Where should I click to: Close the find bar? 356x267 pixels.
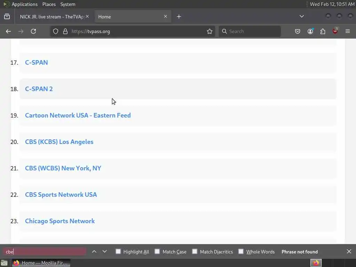tap(349, 251)
